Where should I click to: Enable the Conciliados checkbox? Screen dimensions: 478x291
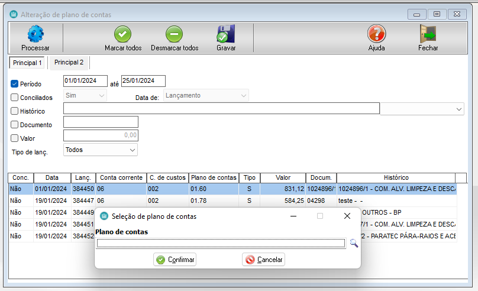point(15,98)
